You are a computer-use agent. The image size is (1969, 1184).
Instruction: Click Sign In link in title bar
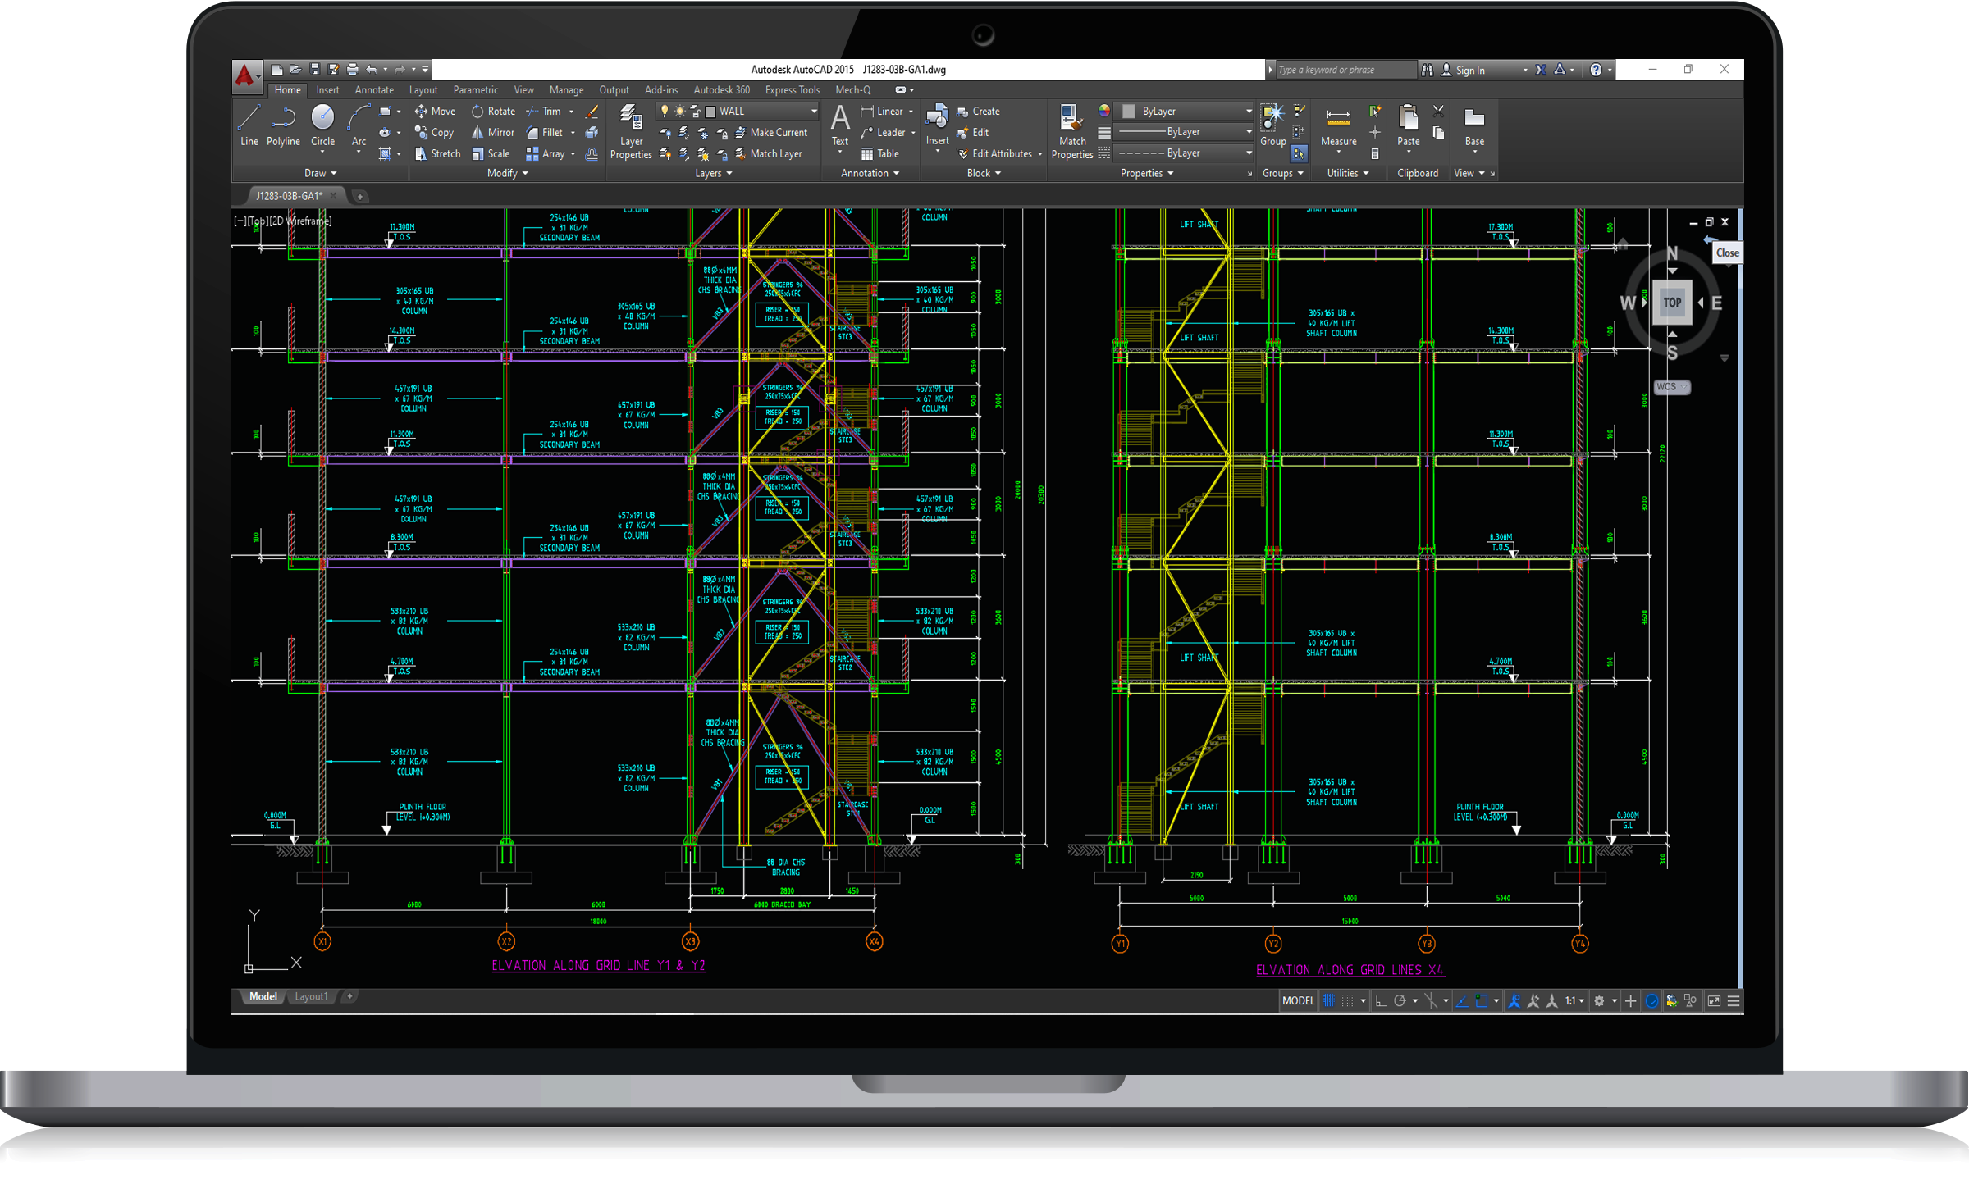click(x=1469, y=71)
